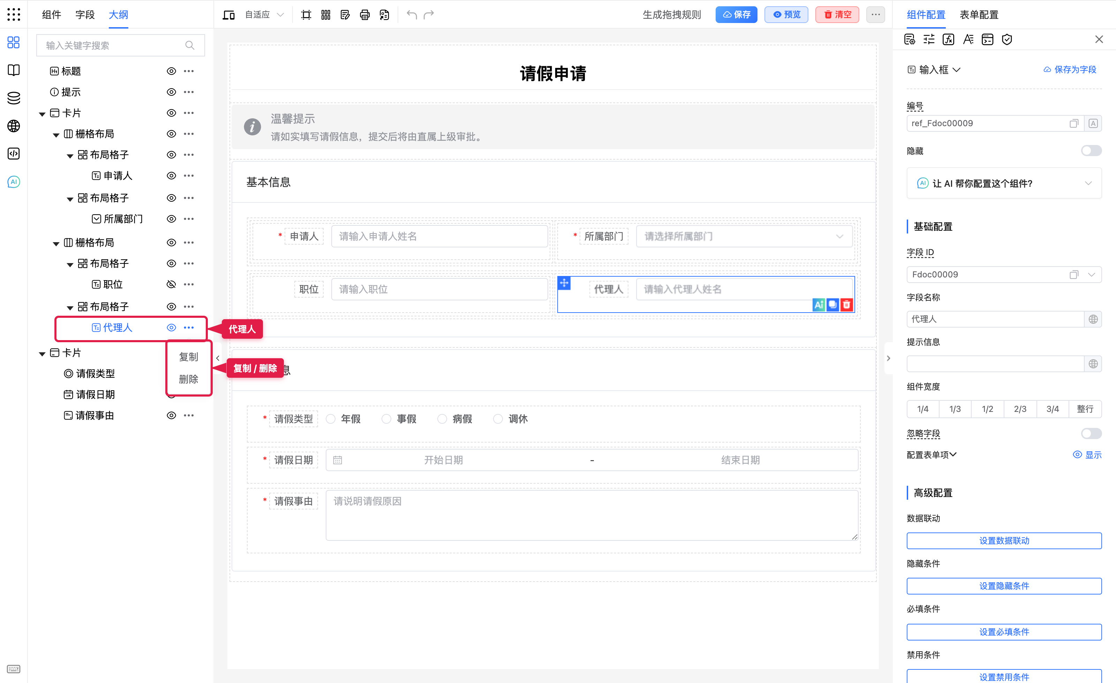Open the 字段 ID Fdoc00009 dropdown
The width and height of the screenshot is (1116, 683).
tap(1091, 275)
